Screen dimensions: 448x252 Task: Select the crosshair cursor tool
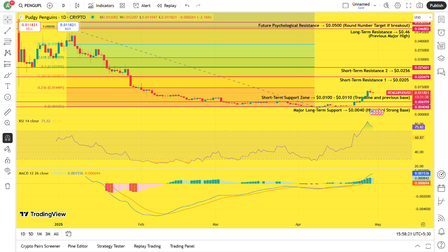click(8, 20)
